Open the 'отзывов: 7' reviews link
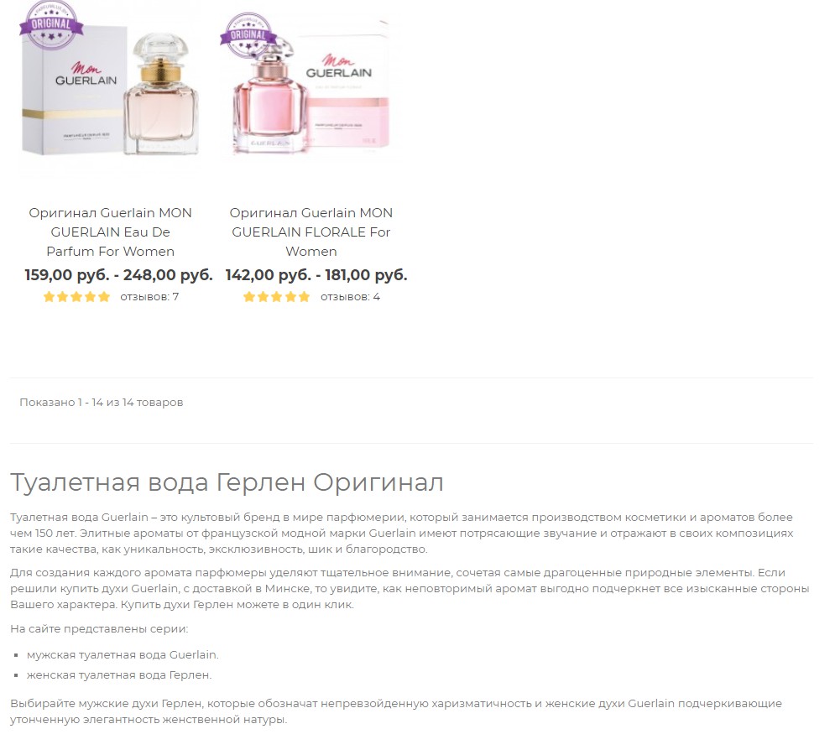Viewport: 835px width, 755px height. (x=149, y=297)
